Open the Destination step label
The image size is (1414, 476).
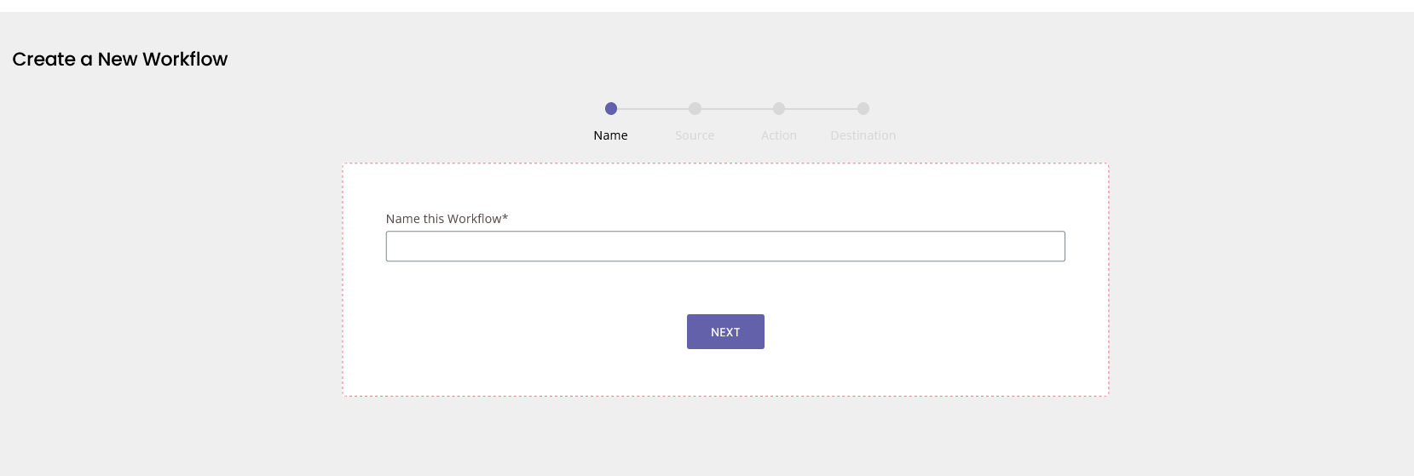point(863,135)
